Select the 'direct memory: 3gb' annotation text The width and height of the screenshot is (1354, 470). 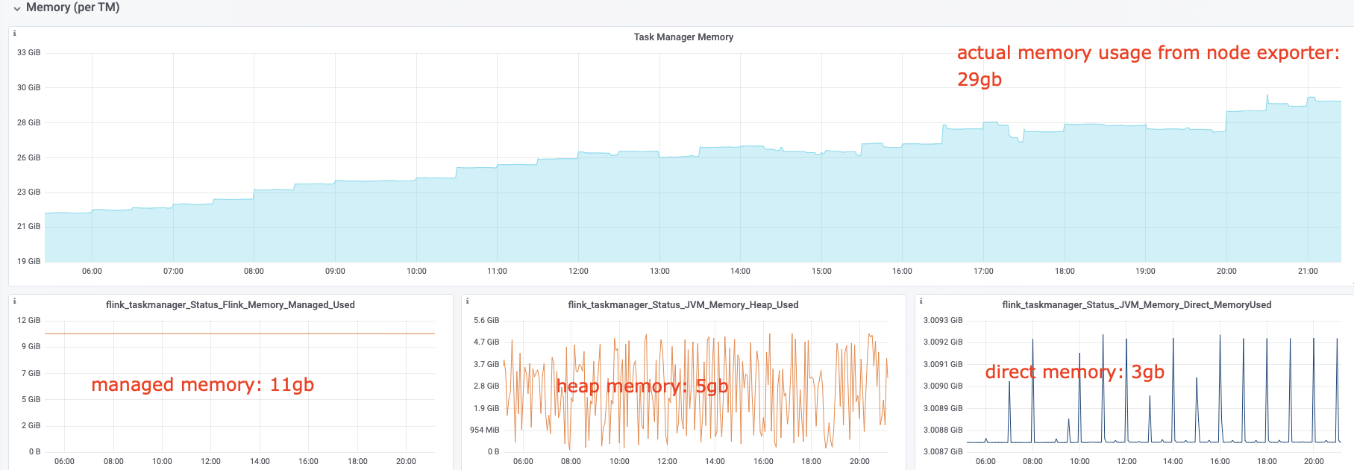[1074, 372]
